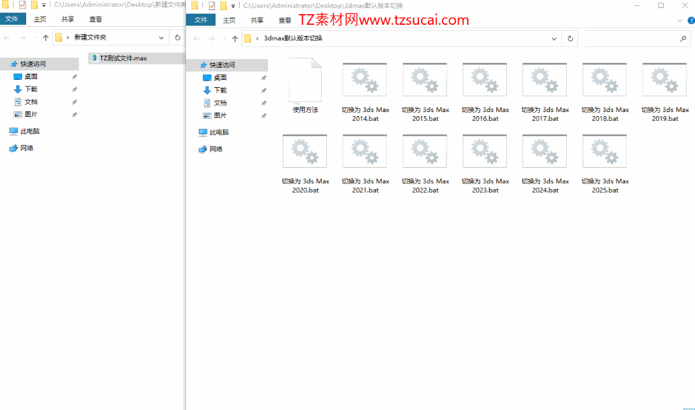Viewport: 695px width, 410px height.
Task: Select the 切换为 3ds Max 2020.bat file
Action: tap(305, 163)
